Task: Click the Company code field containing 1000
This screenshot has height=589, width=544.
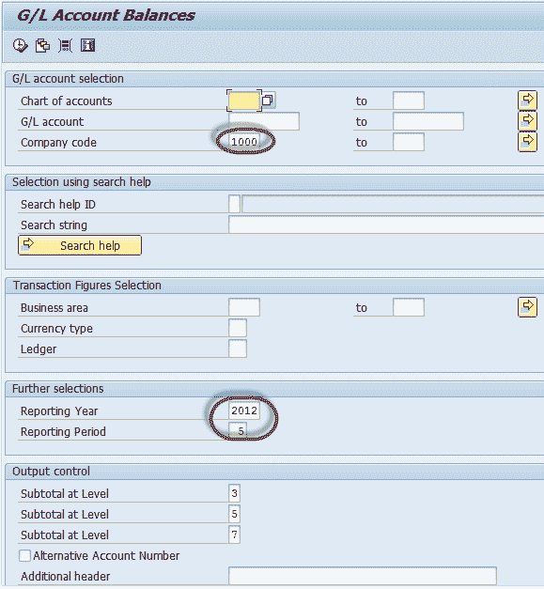Action: (x=244, y=142)
